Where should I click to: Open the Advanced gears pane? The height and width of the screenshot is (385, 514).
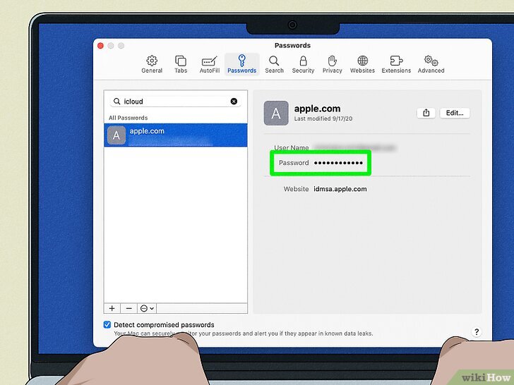431,64
